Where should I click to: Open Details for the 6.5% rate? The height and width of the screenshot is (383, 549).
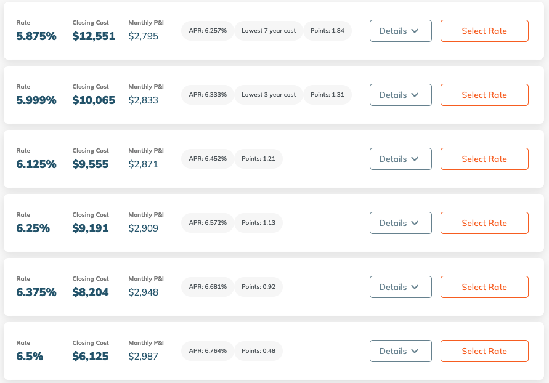tap(400, 351)
